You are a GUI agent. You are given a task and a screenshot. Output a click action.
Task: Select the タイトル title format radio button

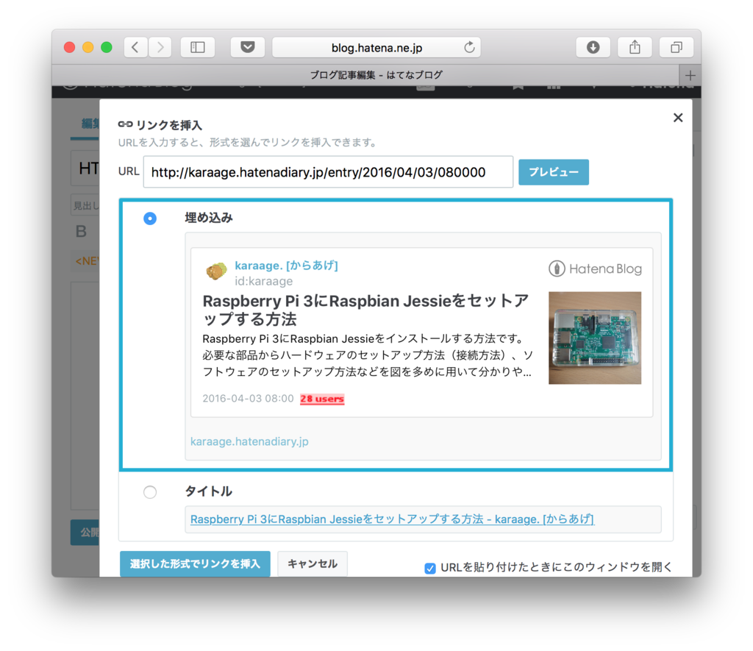click(150, 492)
